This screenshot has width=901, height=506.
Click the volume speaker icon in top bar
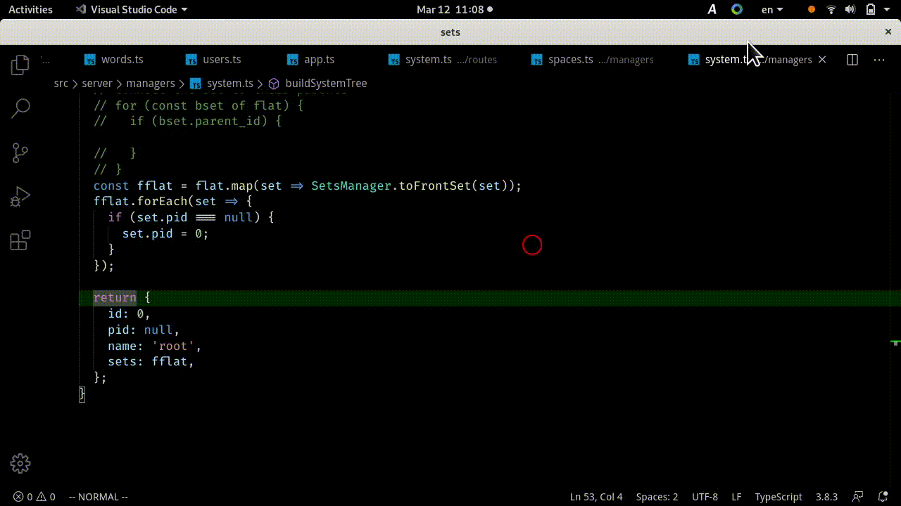click(x=850, y=10)
